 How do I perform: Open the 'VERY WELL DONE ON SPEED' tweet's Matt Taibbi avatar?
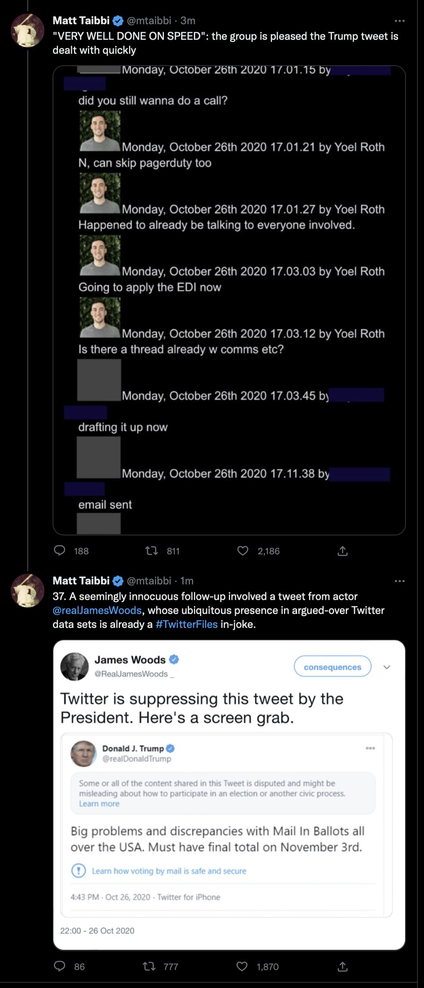(28, 30)
